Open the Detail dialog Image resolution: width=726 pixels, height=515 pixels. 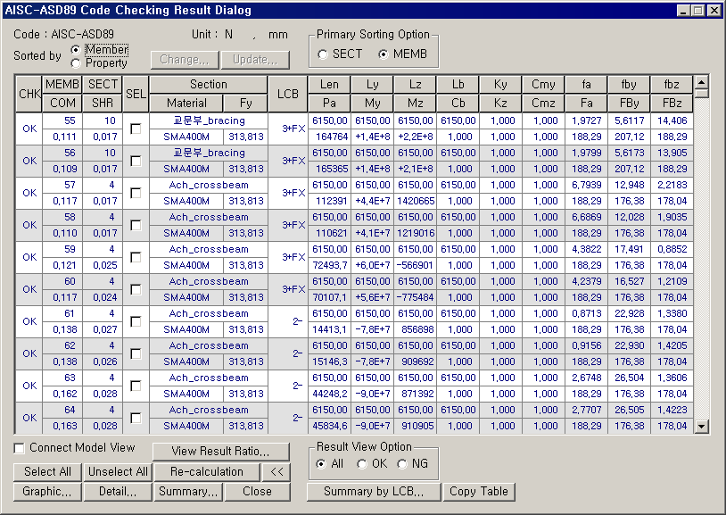click(117, 491)
